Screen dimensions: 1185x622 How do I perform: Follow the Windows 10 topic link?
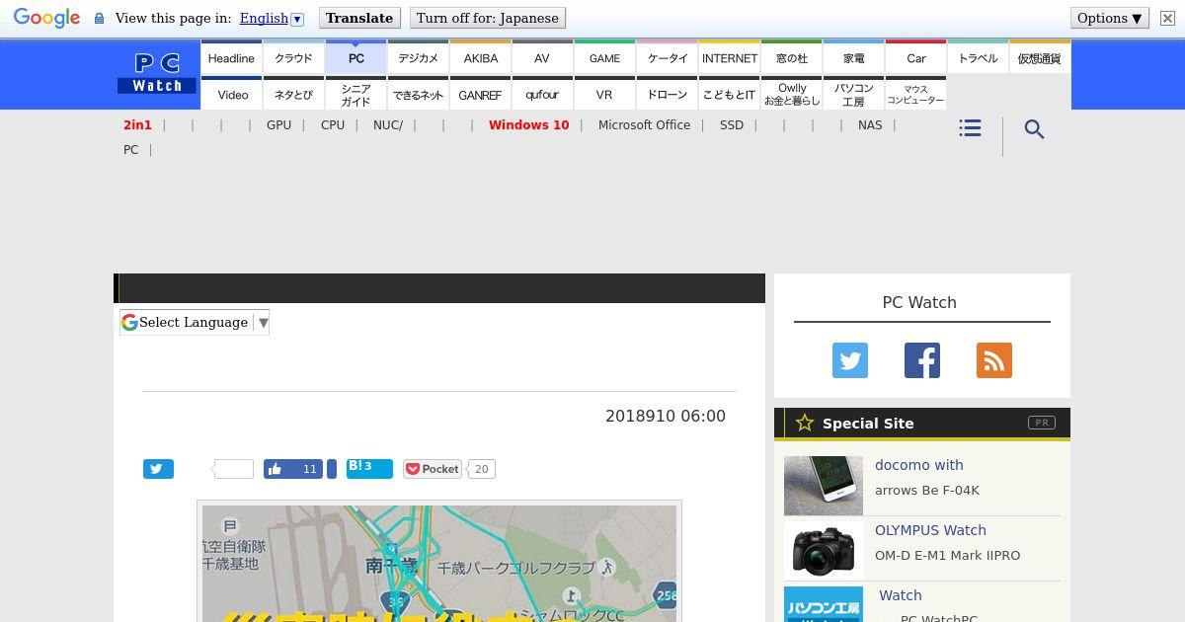coord(528,125)
